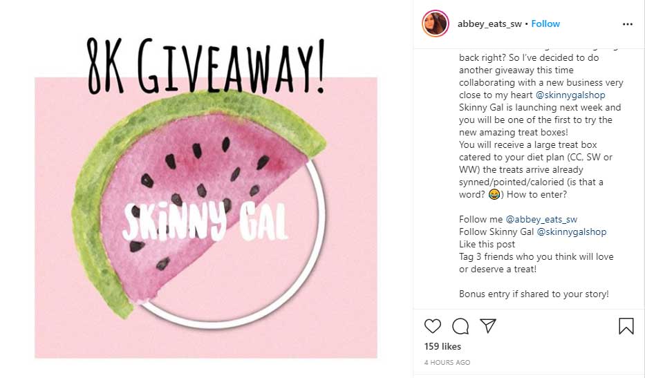The image size is (645, 378).
Task: Save post with the bookmark icon
Action: click(x=626, y=326)
